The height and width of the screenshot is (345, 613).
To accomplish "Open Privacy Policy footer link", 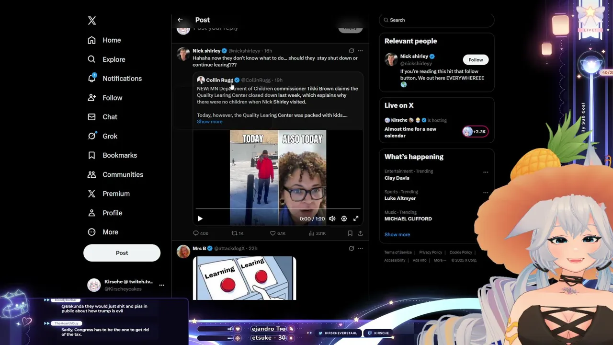I will point(431,253).
